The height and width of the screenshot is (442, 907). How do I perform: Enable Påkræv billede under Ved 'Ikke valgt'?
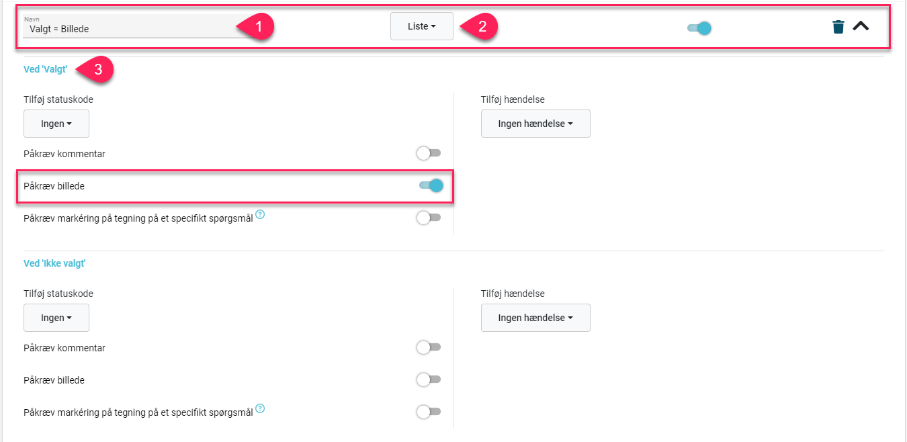(x=429, y=380)
